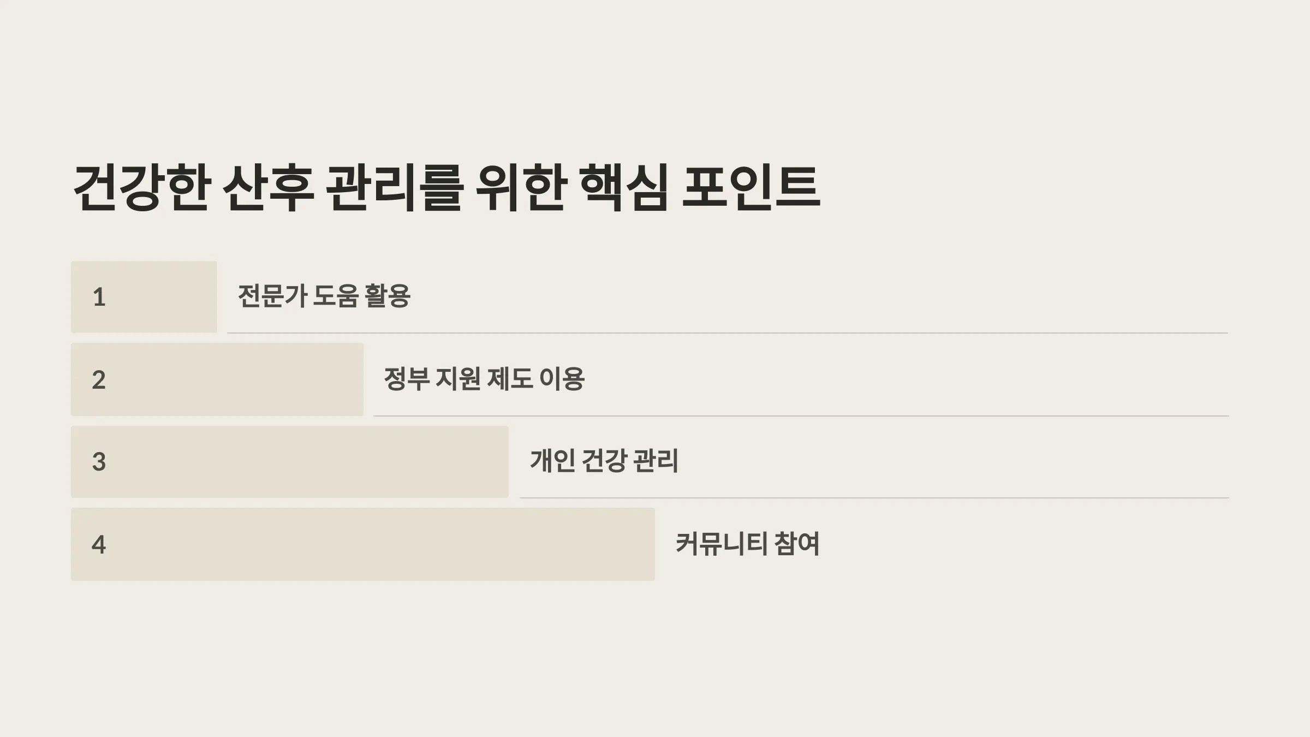Select the beige bar beside 개인 건강 관리
The image size is (1310, 737).
(x=290, y=462)
